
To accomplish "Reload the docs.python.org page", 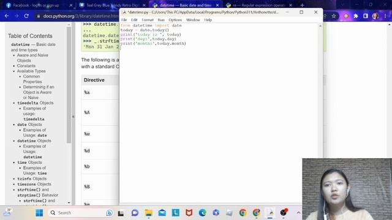I will click(26, 16).
